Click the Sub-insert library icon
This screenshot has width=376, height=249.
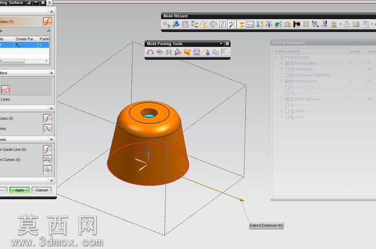tap(287, 24)
